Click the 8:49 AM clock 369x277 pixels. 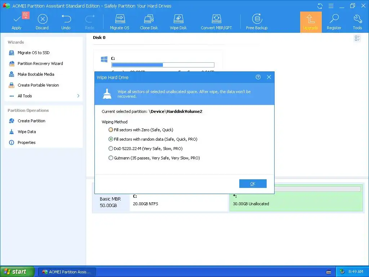click(356, 272)
